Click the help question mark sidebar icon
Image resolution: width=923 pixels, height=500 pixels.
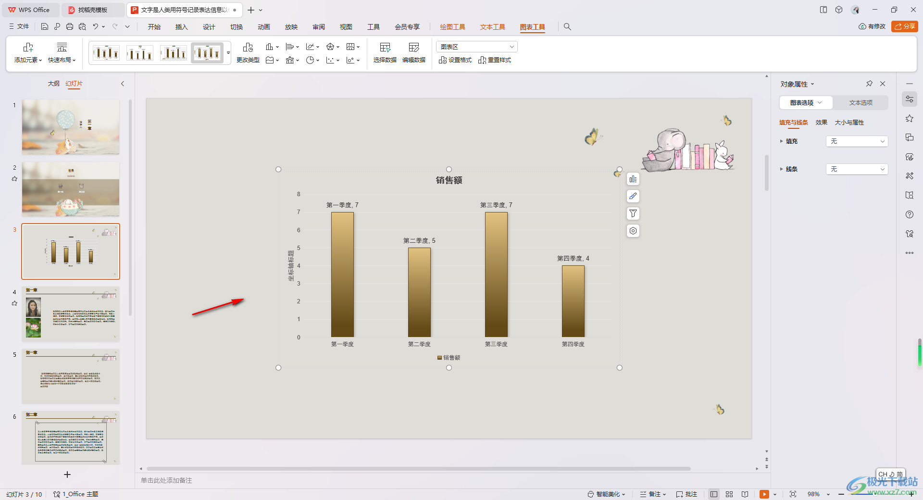click(x=910, y=214)
